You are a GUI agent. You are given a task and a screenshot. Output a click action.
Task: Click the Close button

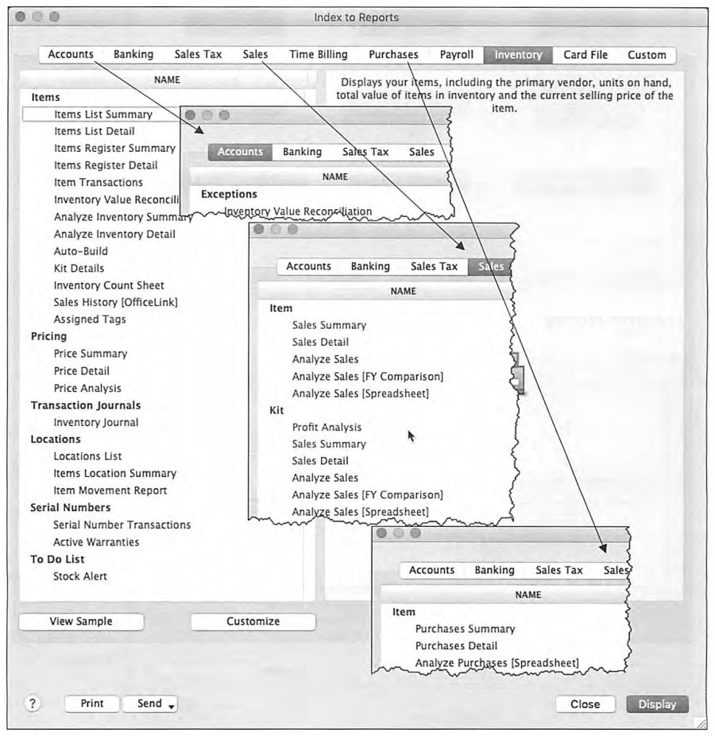pos(585,704)
